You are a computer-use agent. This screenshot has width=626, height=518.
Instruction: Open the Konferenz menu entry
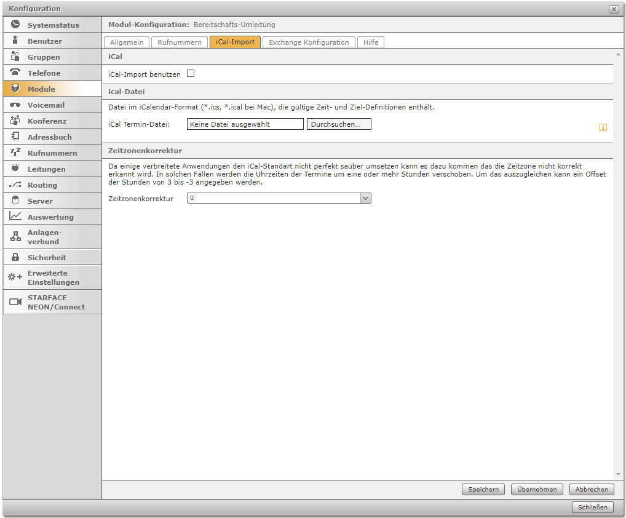[x=47, y=121]
